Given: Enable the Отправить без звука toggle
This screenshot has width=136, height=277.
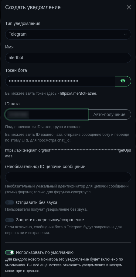Looking at the screenshot, I should (9, 202).
